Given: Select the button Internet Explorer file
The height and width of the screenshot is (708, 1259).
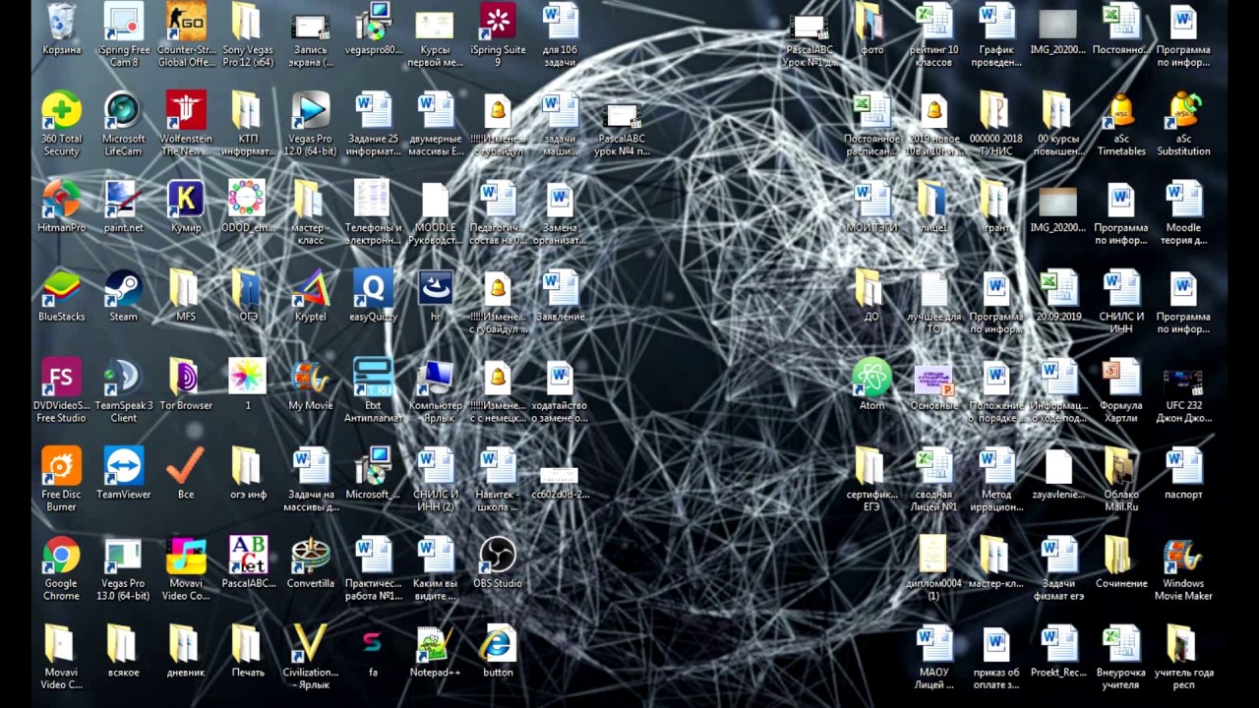Looking at the screenshot, I should point(498,651).
